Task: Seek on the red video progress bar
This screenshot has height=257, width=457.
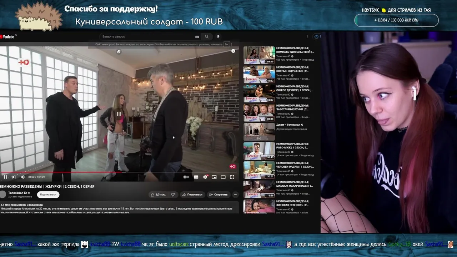Action: (119, 172)
